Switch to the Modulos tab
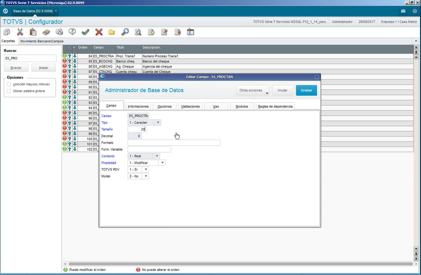This screenshot has height=275, width=421. click(x=242, y=106)
